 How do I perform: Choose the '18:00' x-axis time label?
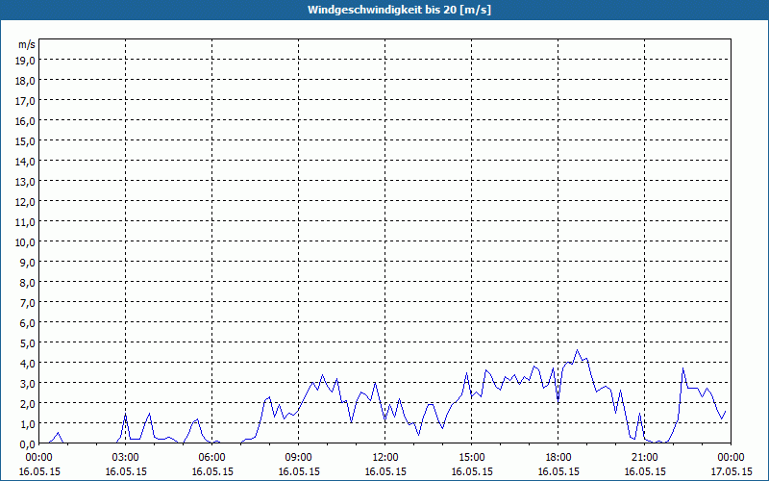(x=558, y=458)
